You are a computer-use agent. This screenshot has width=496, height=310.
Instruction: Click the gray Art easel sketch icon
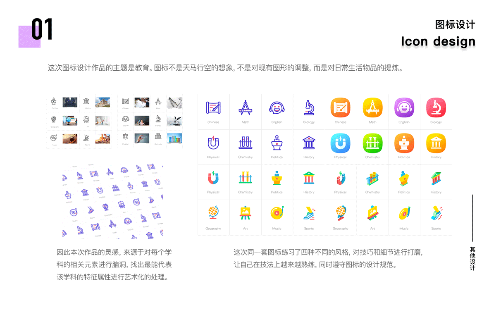pos(86,119)
